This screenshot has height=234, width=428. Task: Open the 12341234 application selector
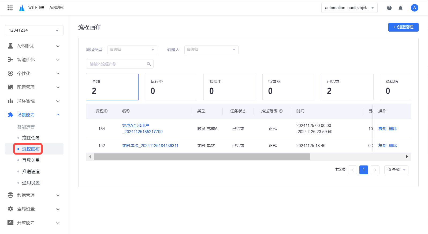[x=34, y=30]
